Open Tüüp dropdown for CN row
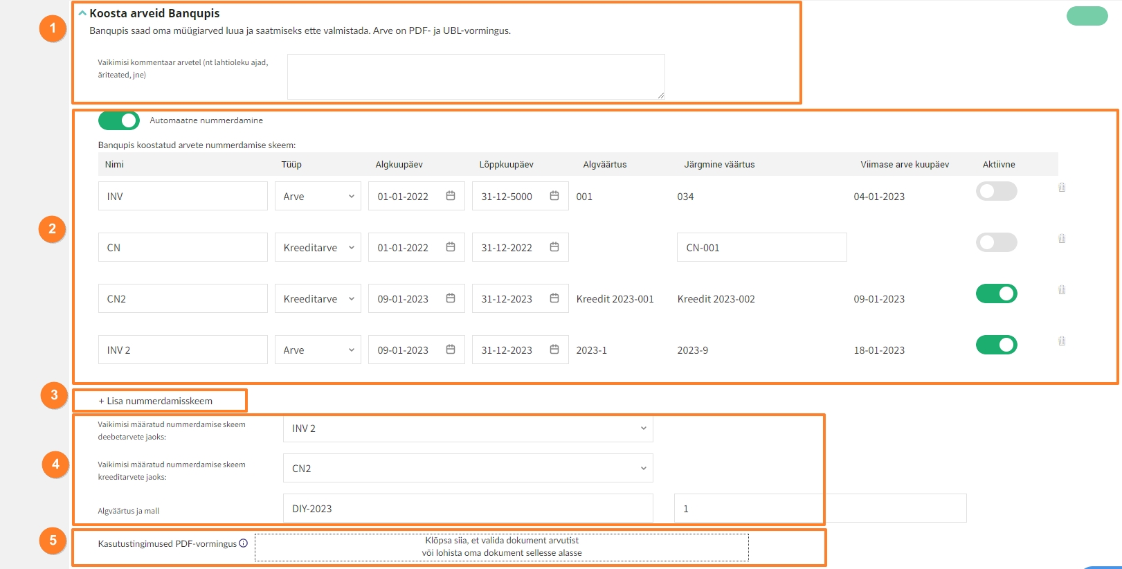Viewport: 1122px width, 569px height. [318, 247]
